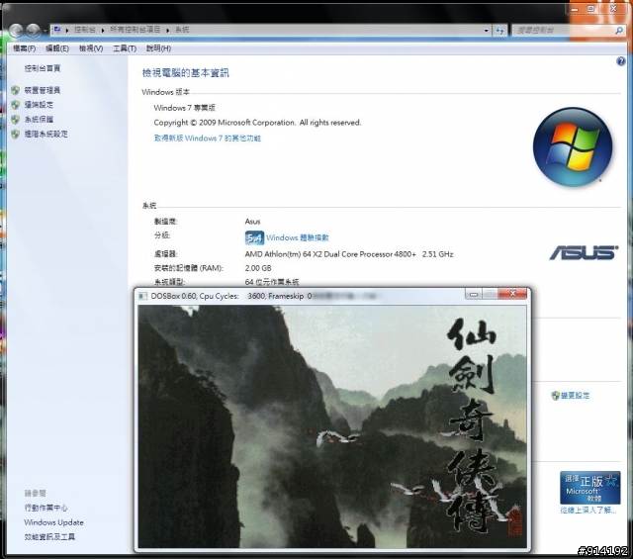The height and width of the screenshot is (559, 633).
Task: Click the RAM value 2.00 GB
Action: coord(258,268)
